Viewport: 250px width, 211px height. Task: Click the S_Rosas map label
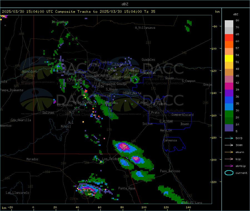(112, 89)
